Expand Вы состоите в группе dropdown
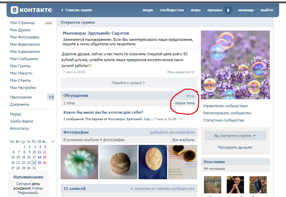 pyautogui.click(x=235, y=136)
